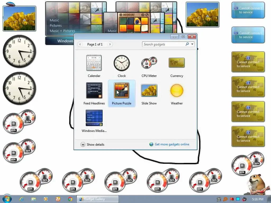Open Music above Pictures in the Media Center gadget
This screenshot has height=203, width=271.
pyautogui.click(x=54, y=20)
